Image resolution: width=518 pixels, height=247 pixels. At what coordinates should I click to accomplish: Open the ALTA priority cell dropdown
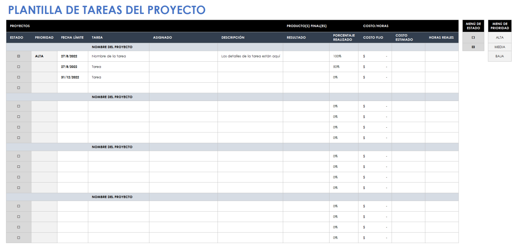coord(44,56)
